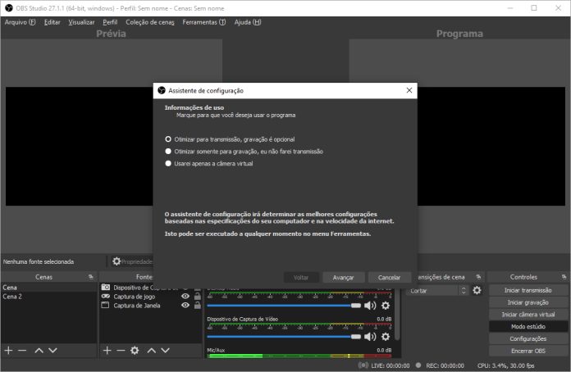This screenshot has width=571, height=372.
Task: Toggle Modo estúdio button
Action: coord(528,327)
